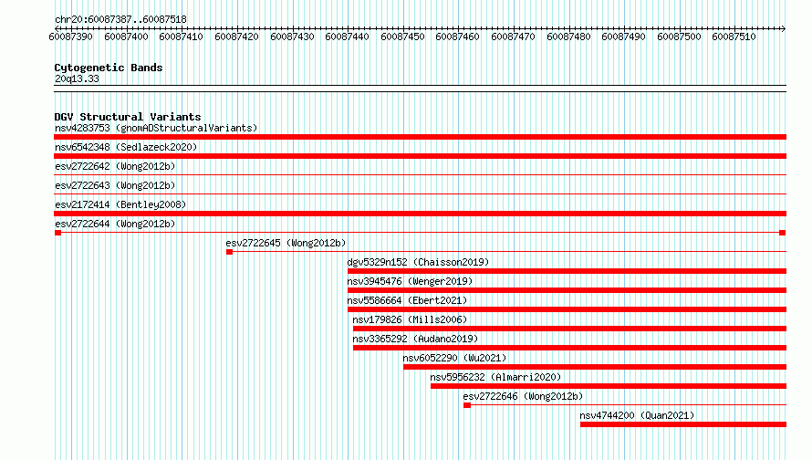Open the nsv3365292 (Audano2019) variant label
Viewport: 812px width, 460px height.
point(415,339)
